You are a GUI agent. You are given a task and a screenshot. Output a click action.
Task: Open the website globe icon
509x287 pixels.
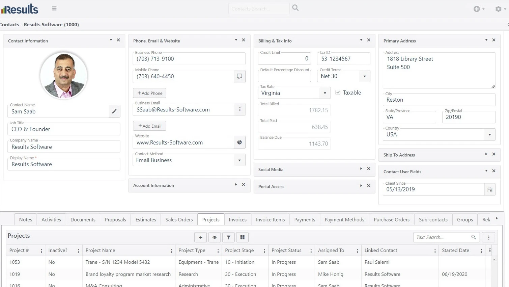coord(239,142)
